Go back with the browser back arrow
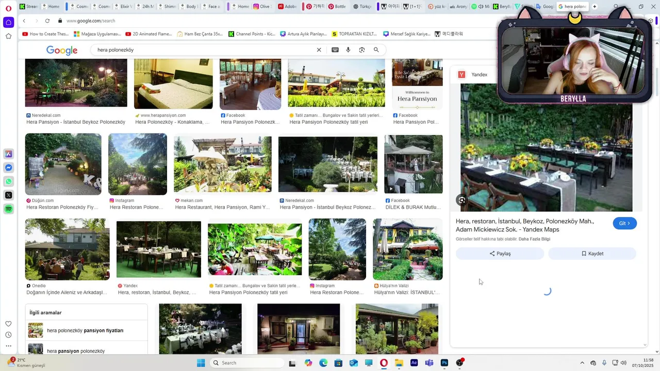 pyautogui.click(x=24, y=21)
